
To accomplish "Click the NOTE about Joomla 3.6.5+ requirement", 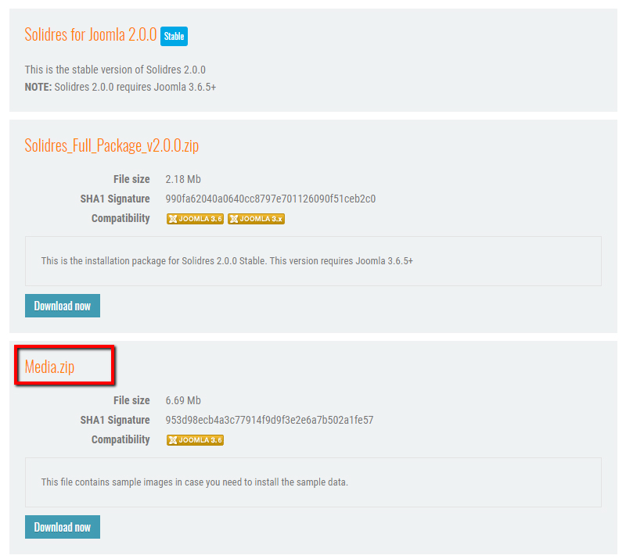I will tap(120, 87).
